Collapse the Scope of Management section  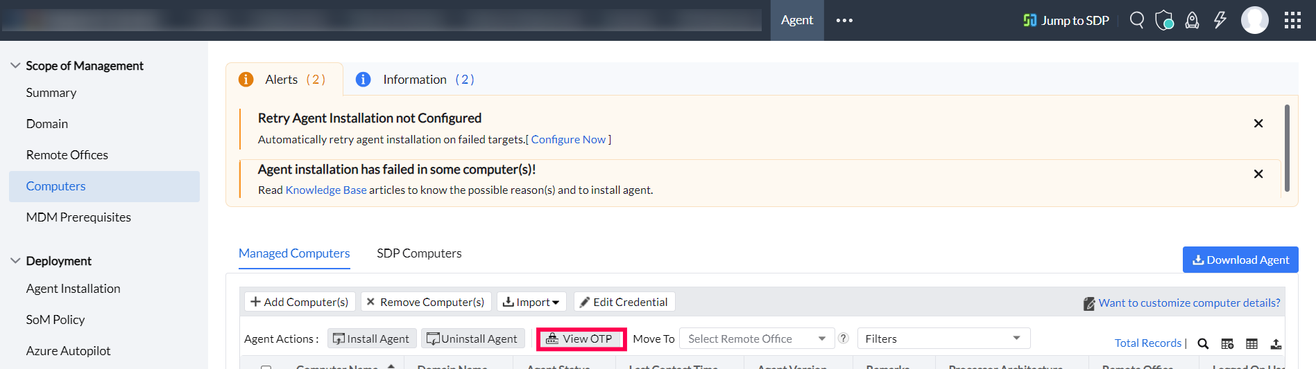[x=15, y=66]
